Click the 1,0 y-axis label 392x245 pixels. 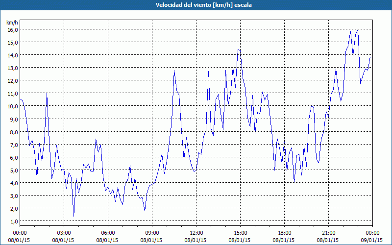[x=14, y=221]
